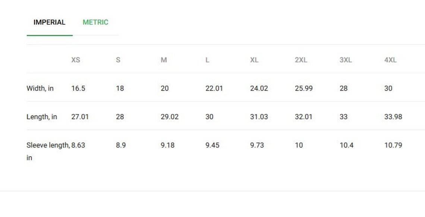The width and height of the screenshot is (425, 217).
Task: Click the M size column header
Action: (x=164, y=60)
